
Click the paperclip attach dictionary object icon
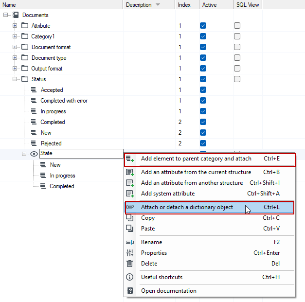click(x=130, y=207)
